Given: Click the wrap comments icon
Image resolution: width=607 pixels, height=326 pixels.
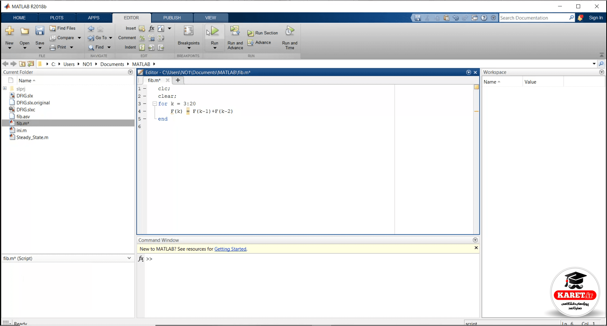Looking at the screenshot, I should [161, 38].
